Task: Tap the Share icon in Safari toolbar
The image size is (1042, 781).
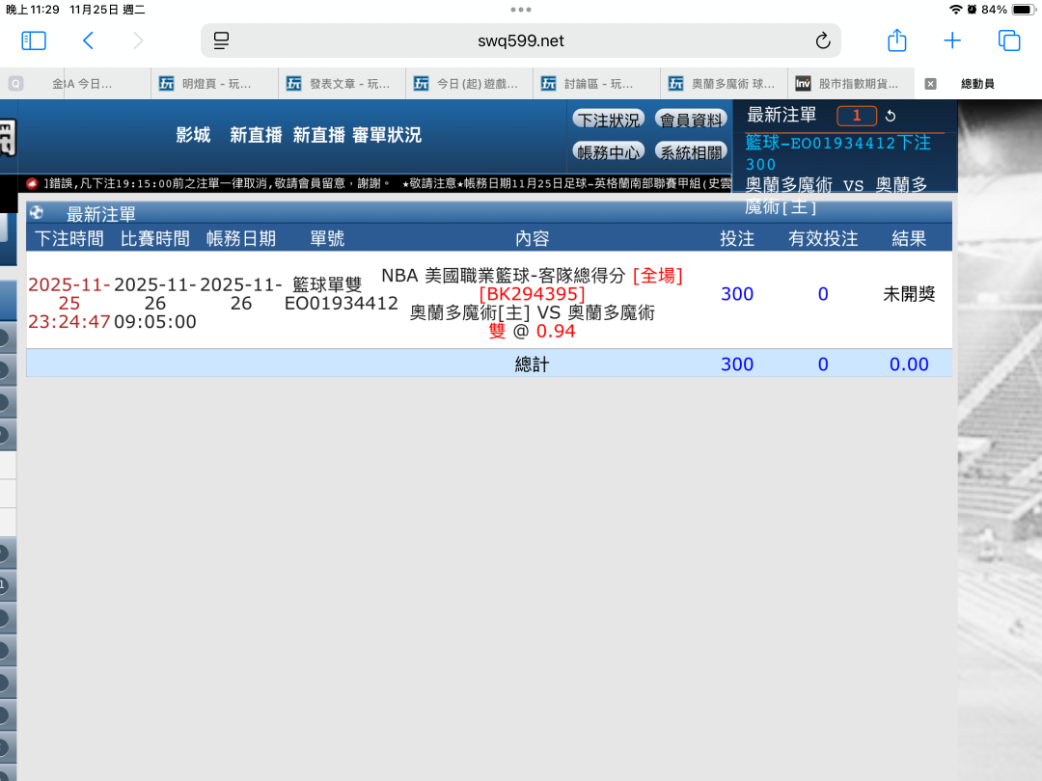Action: coord(896,40)
